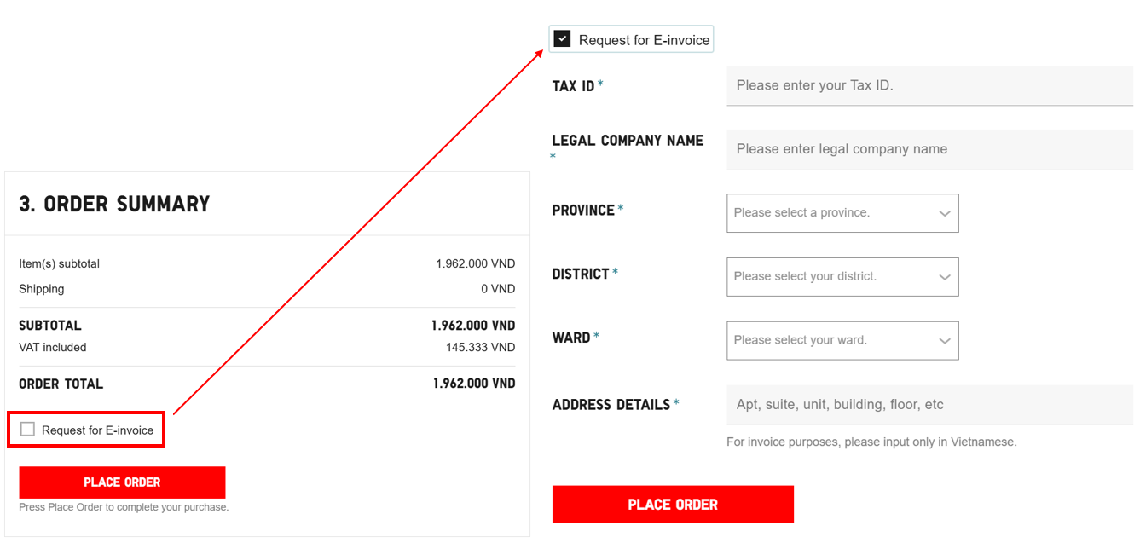Uncheck the ticked Request for E-invoice box
Image resolution: width=1140 pixels, height=543 pixels.
point(562,39)
